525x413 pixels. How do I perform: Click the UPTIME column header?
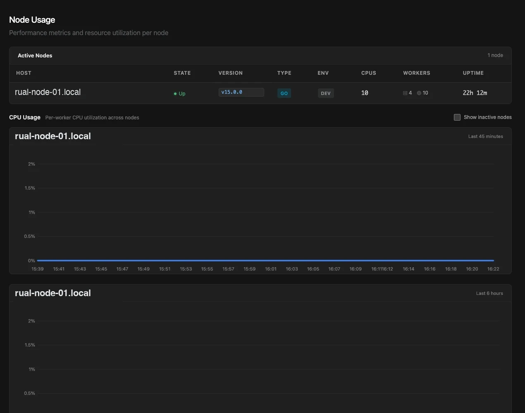point(473,73)
